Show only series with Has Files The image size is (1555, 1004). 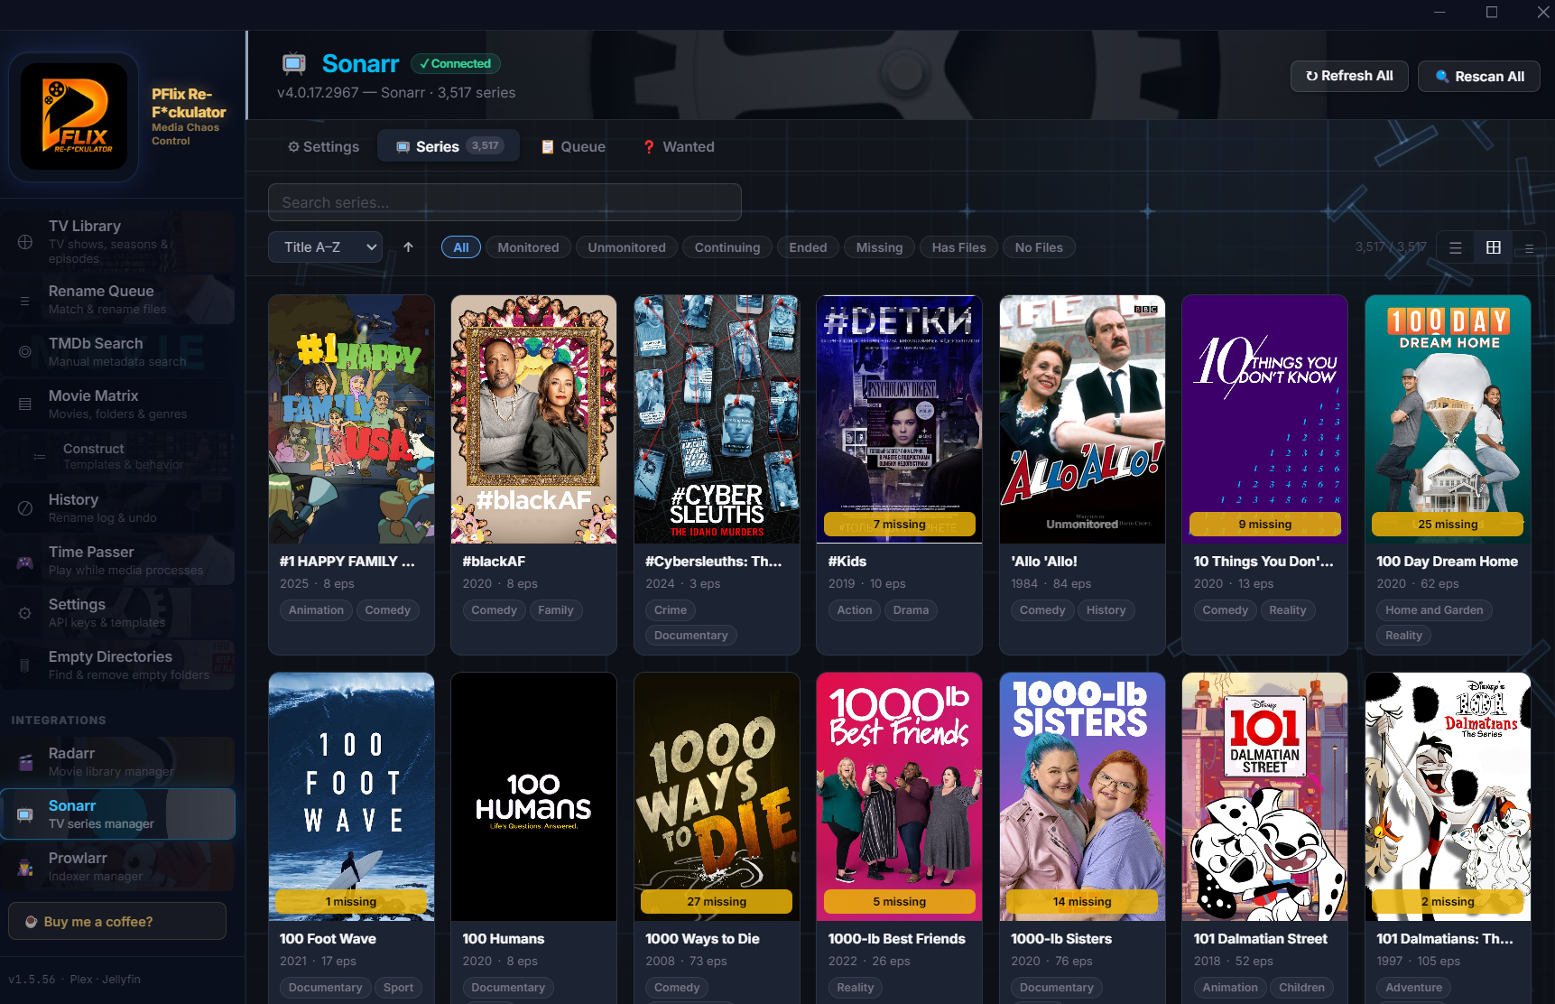tap(958, 247)
